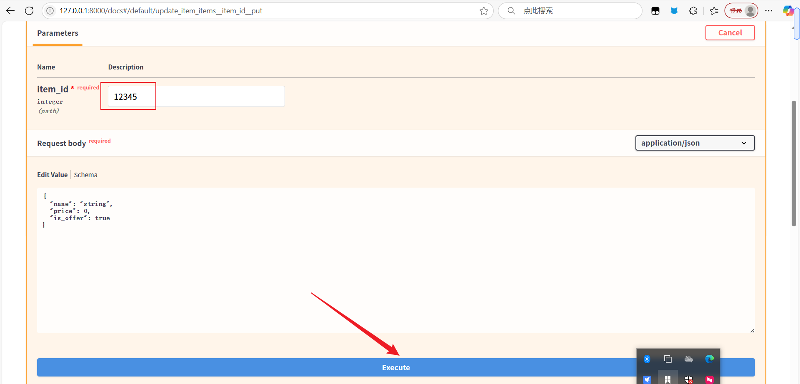Click the "is_offer": true line in JSON
Viewport: 800px width, 384px height.
80,218
